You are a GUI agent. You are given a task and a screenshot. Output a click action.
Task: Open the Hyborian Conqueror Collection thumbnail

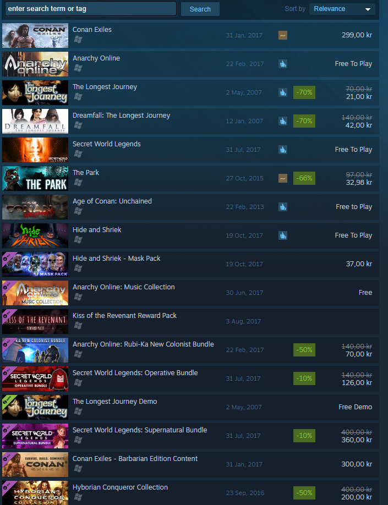[35, 493]
